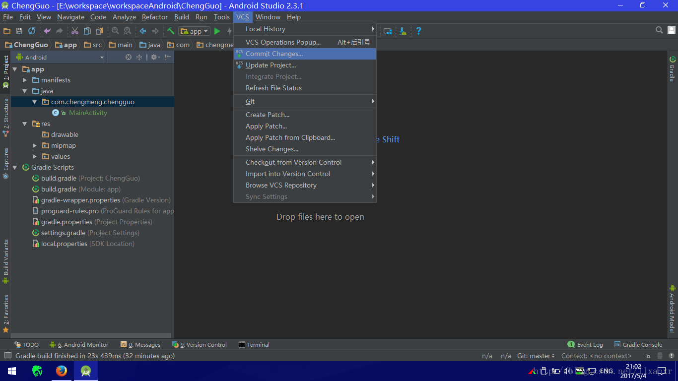Open the Windows Start button
The image size is (678, 381).
tap(12, 371)
